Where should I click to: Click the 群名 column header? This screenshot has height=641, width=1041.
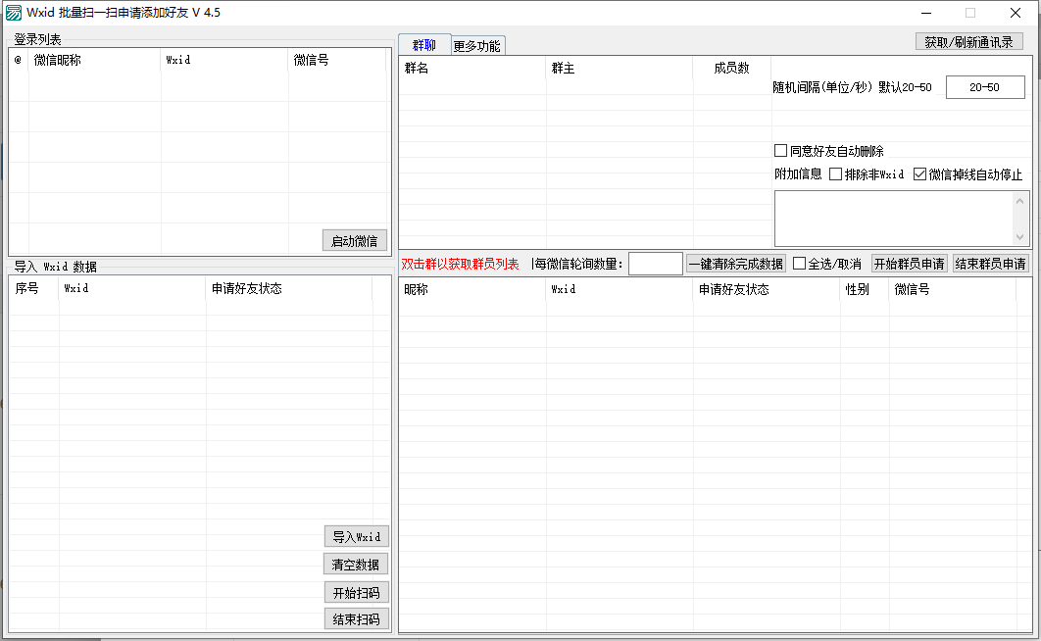(x=472, y=68)
